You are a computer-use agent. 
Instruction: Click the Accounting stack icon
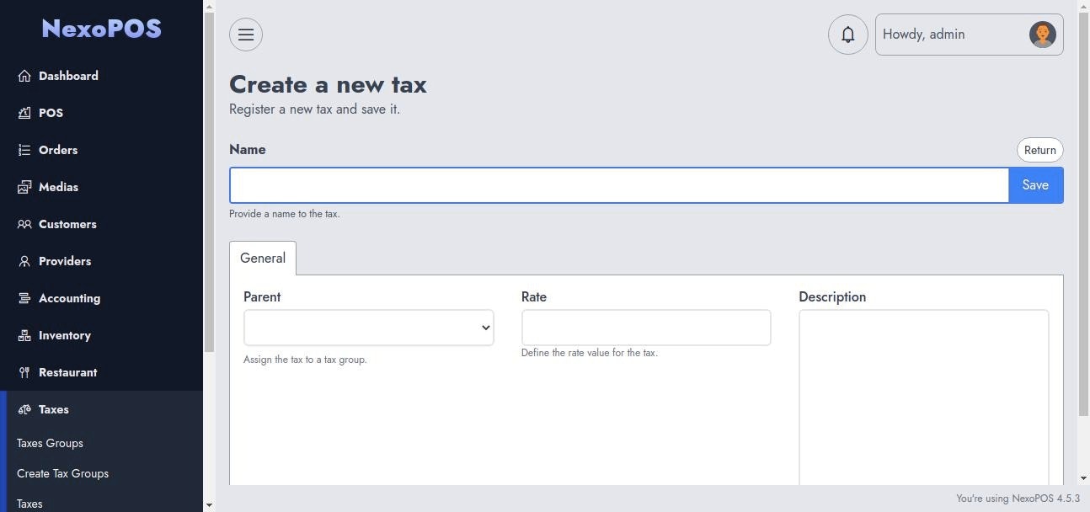pos(24,298)
